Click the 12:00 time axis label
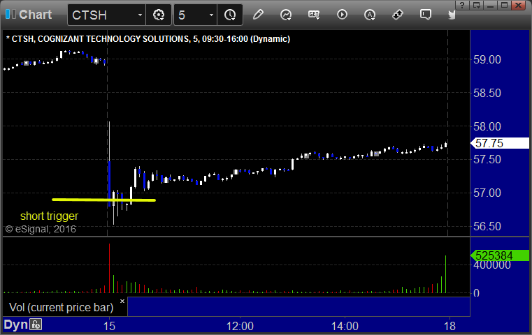 tap(240, 326)
